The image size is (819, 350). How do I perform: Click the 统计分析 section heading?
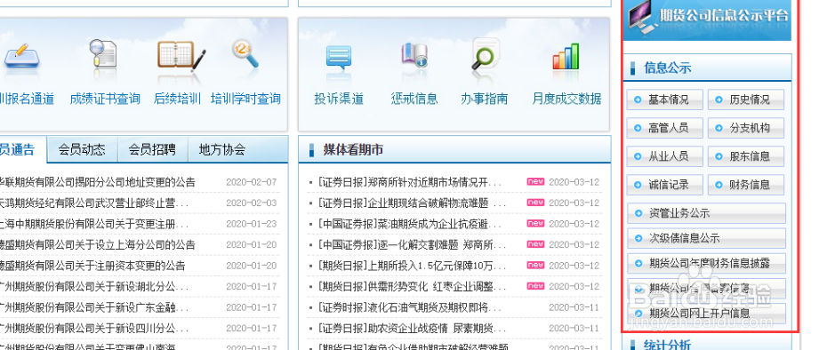[668, 345]
